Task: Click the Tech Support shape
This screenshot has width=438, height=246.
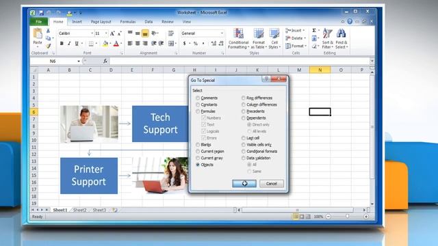Action: coord(160,124)
